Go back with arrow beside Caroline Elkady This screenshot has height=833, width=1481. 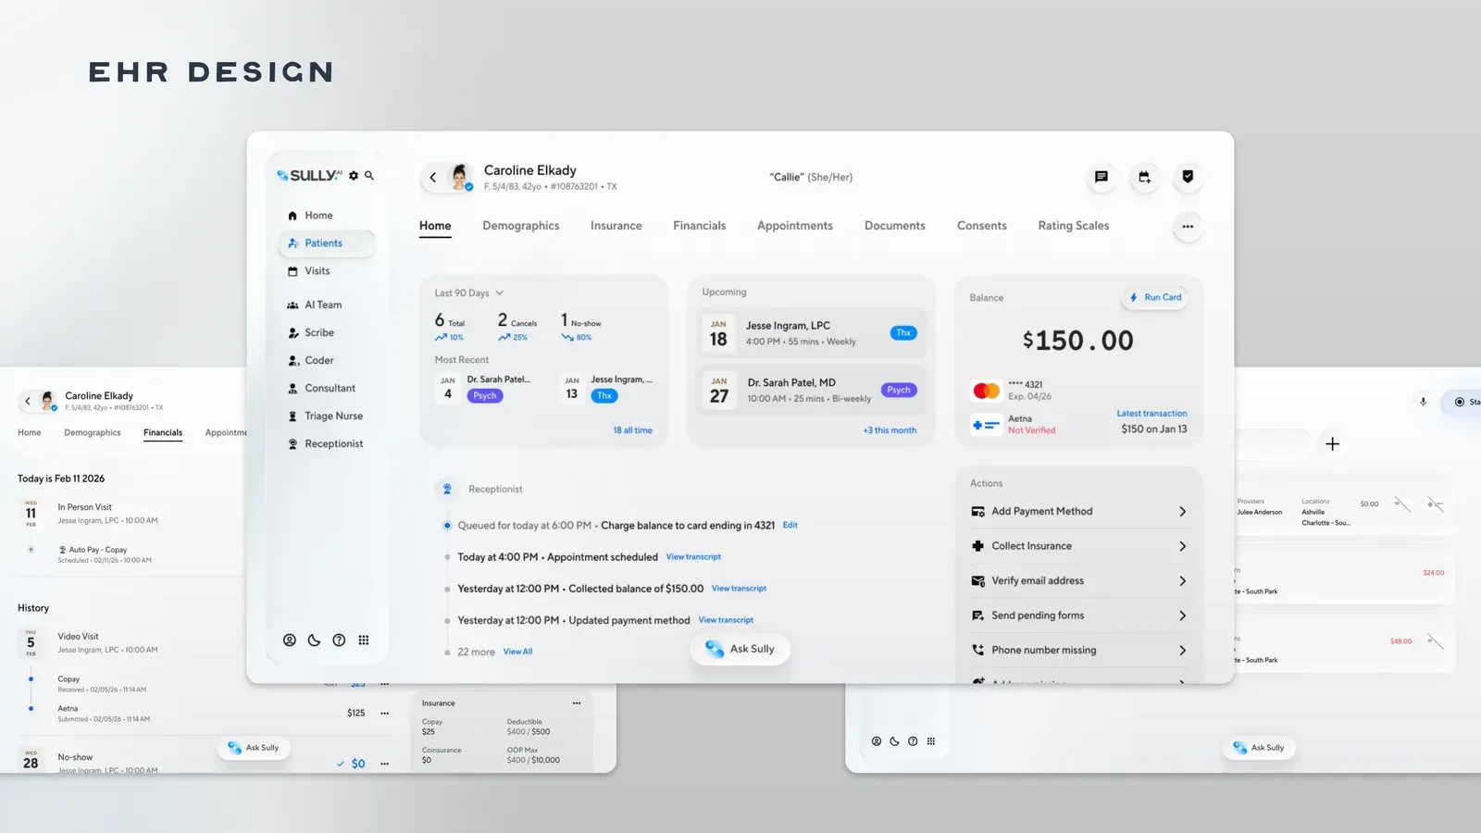point(432,178)
